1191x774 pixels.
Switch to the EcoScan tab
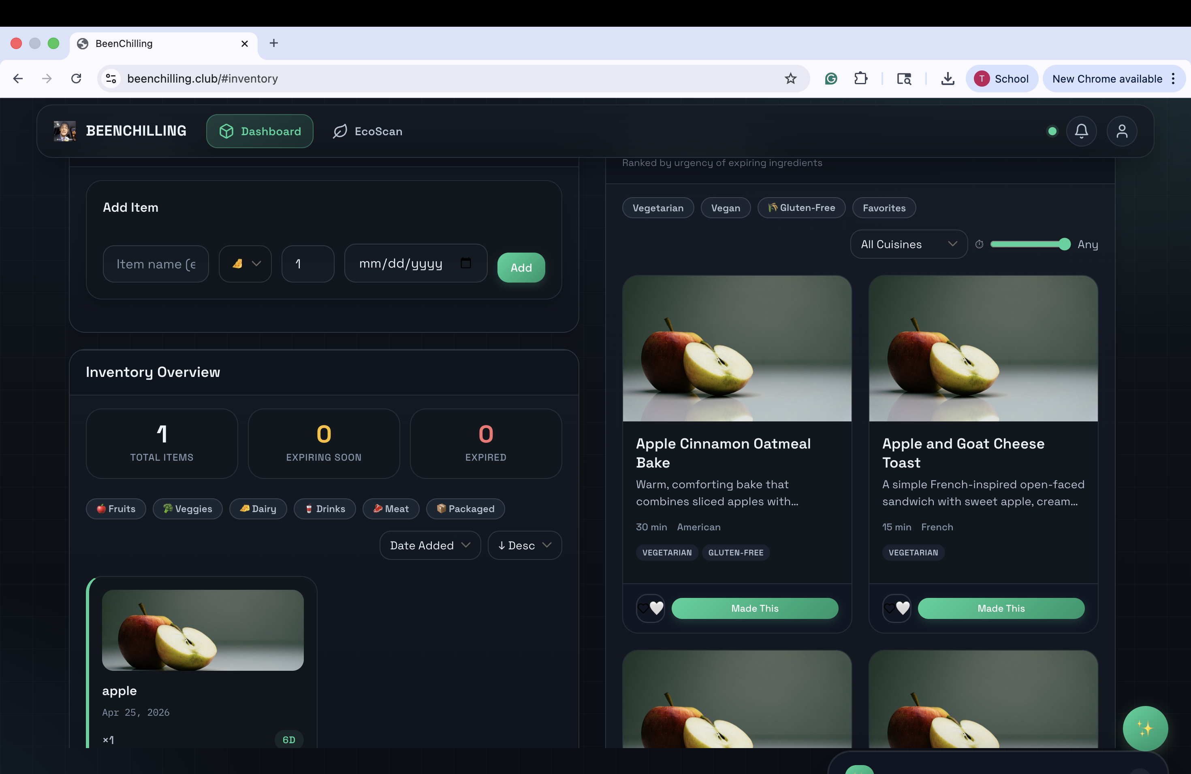pos(368,131)
